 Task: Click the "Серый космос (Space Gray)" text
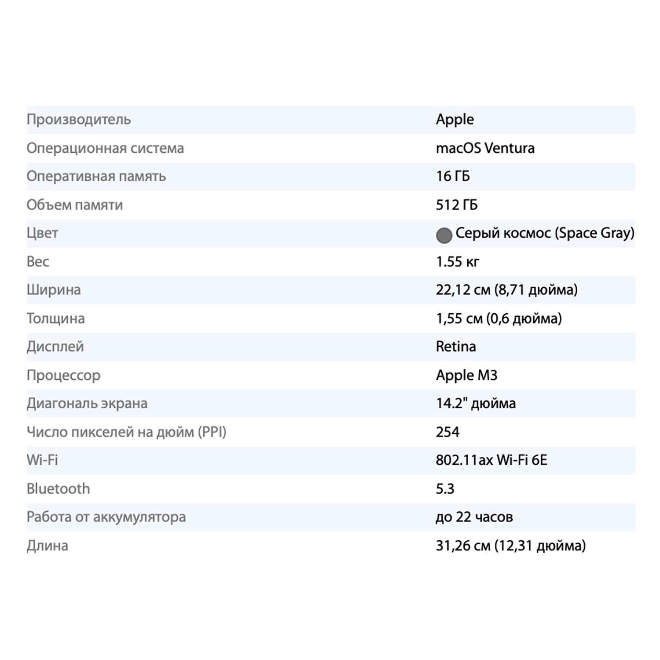point(545,233)
